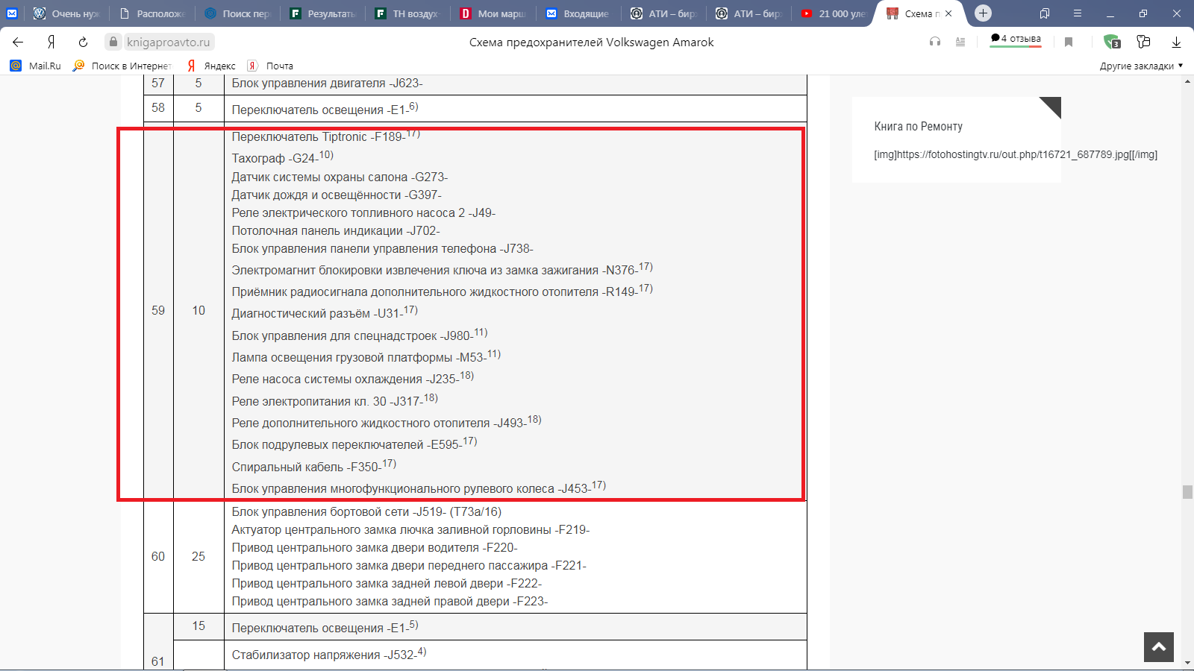Open the Mail.Ru bookmark

coord(36,66)
